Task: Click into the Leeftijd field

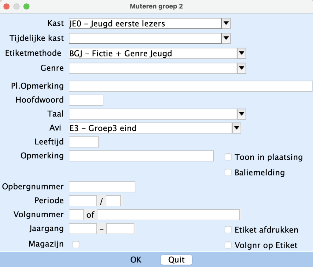Action: pyautogui.click(x=84, y=142)
